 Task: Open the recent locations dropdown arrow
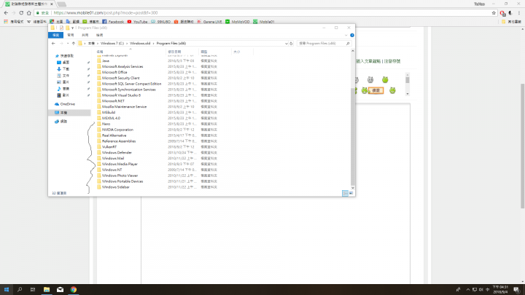coord(68,44)
